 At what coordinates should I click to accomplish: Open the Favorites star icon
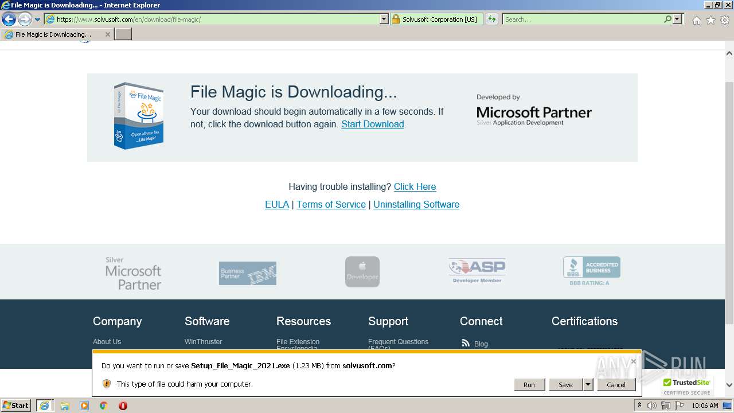pyautogui.click(x=710, y=20)
